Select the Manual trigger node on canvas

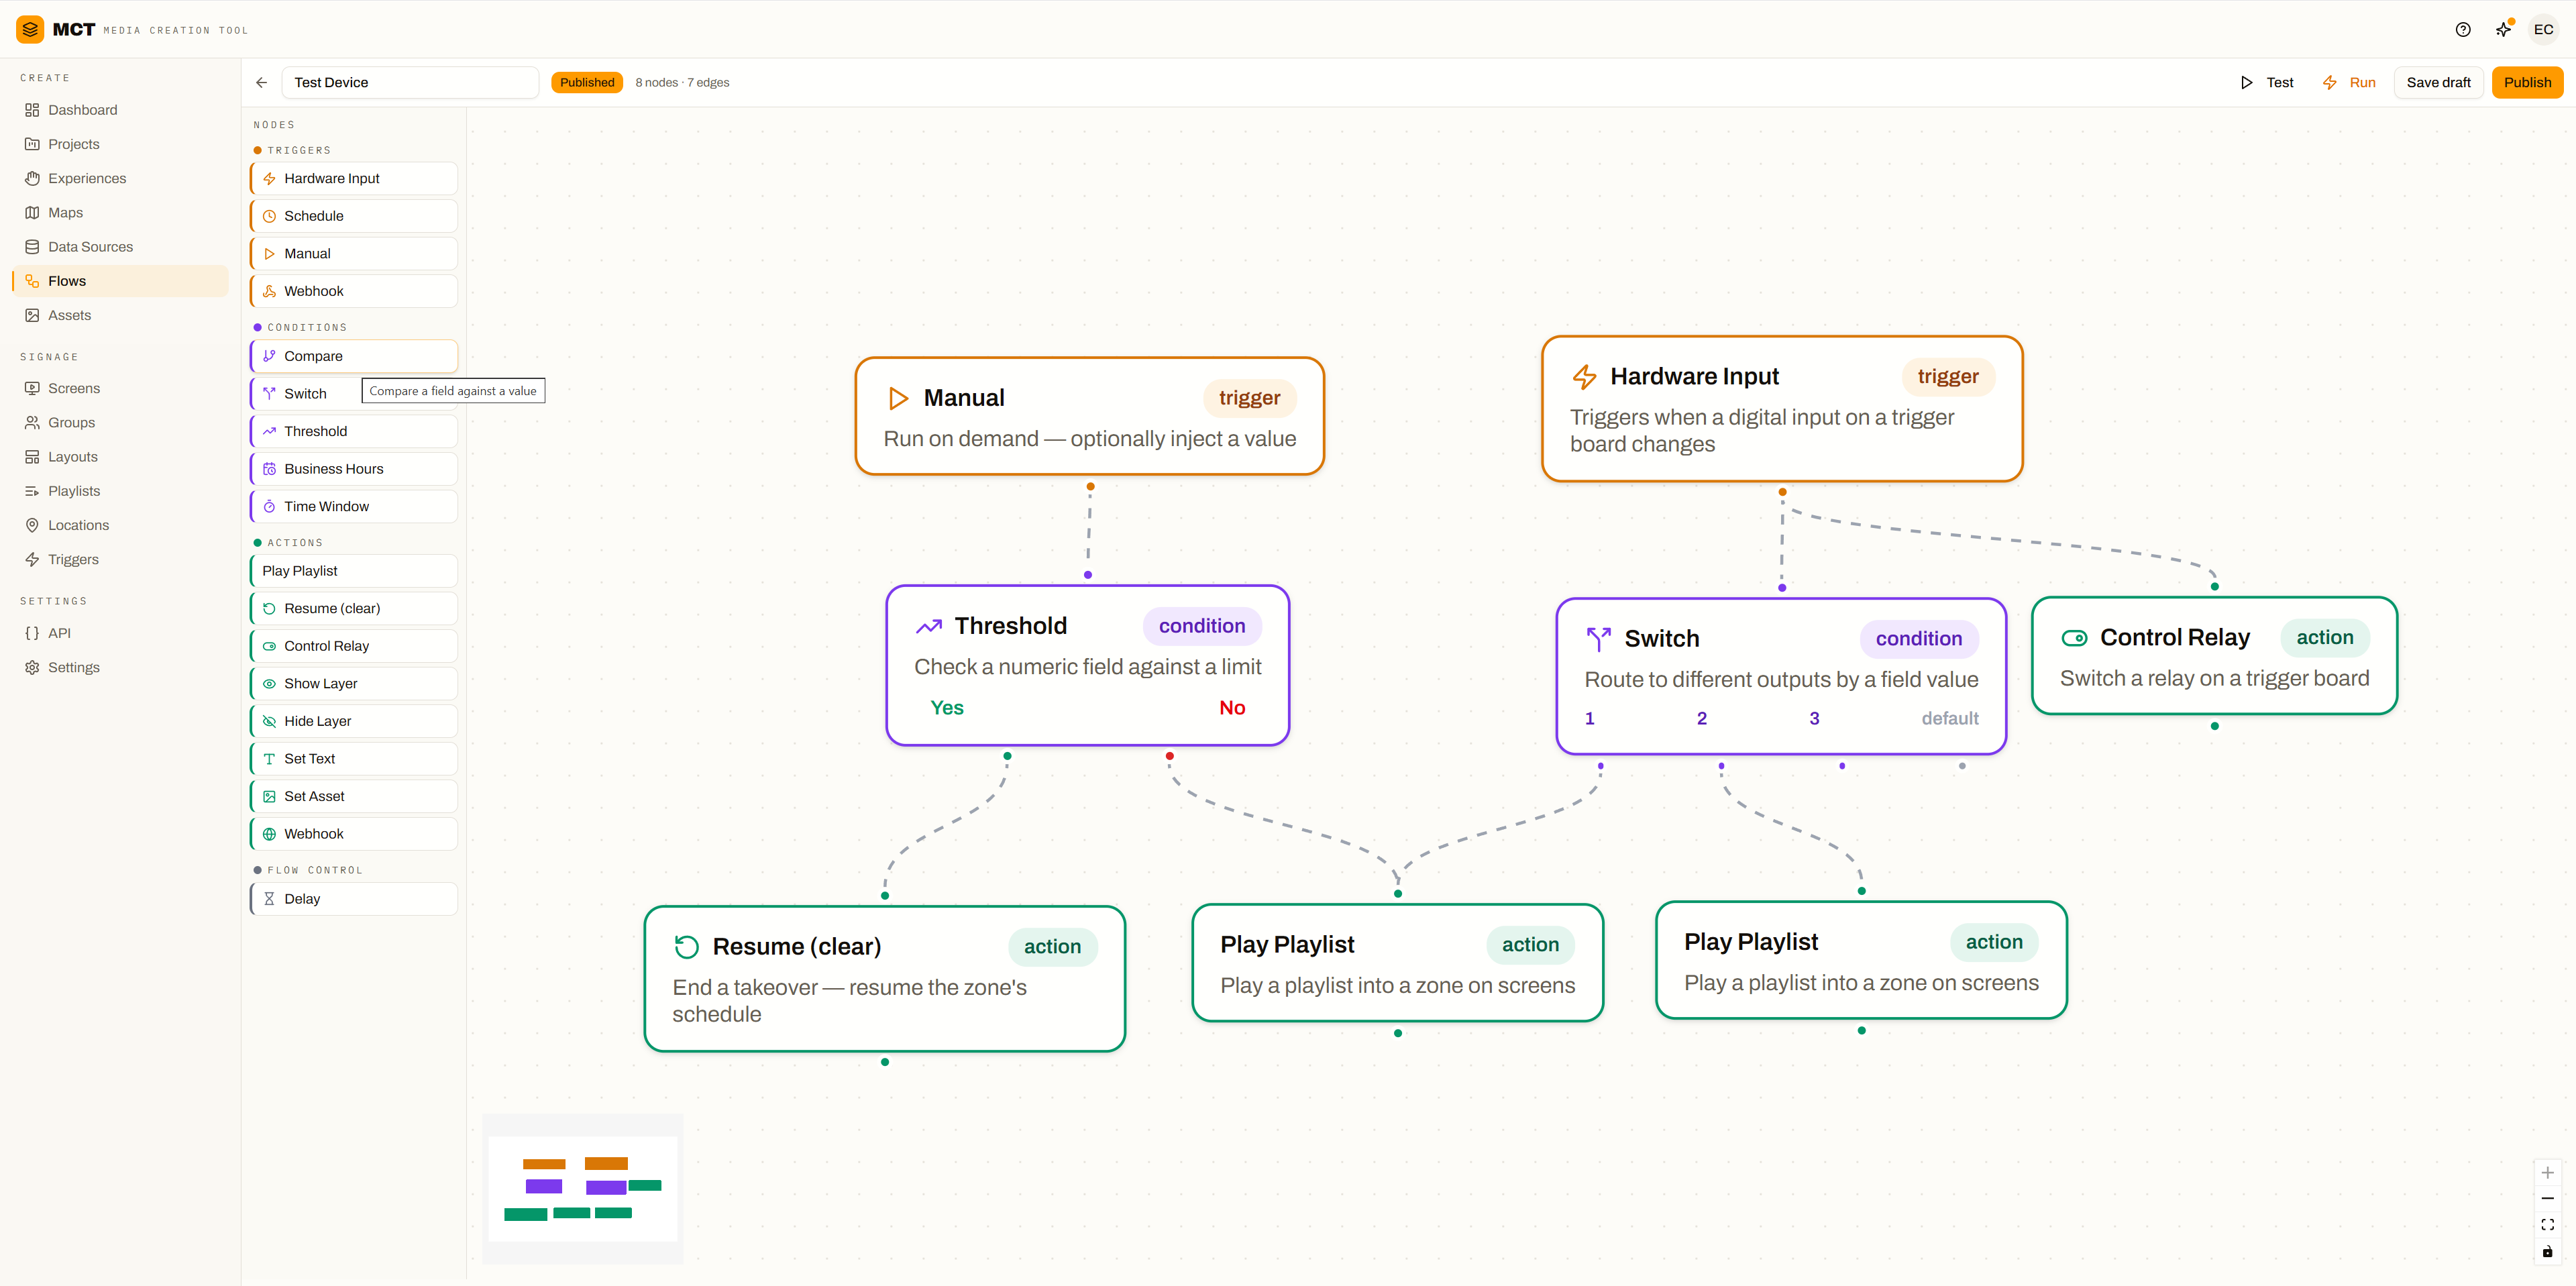pyautogui.click(x=1089, y=416)
